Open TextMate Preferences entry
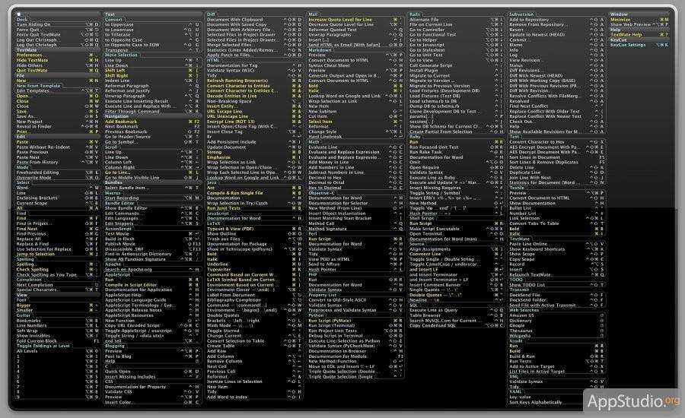The width and height of the screenshot is (685, 418). click(29, 55)
